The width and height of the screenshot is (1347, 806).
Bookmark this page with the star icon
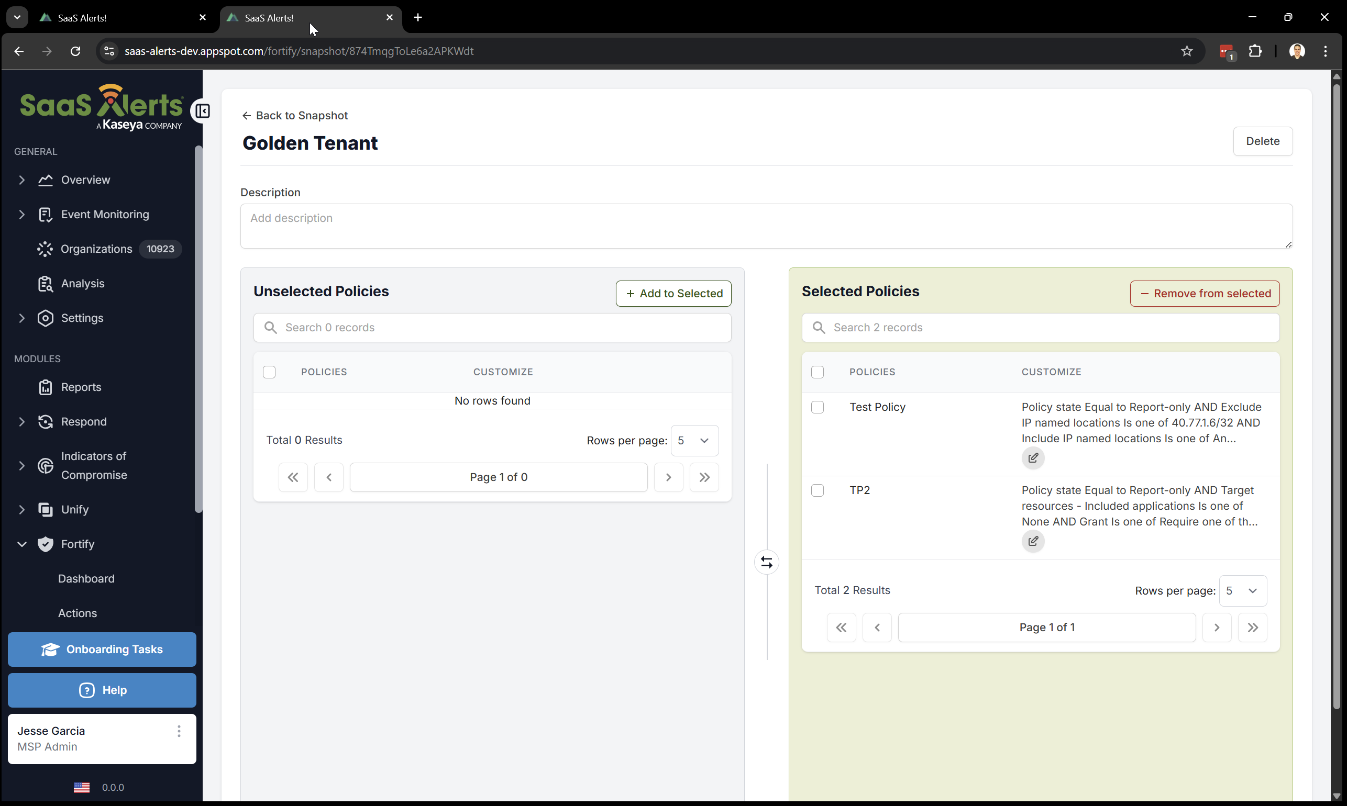(x=1186, y=51)
